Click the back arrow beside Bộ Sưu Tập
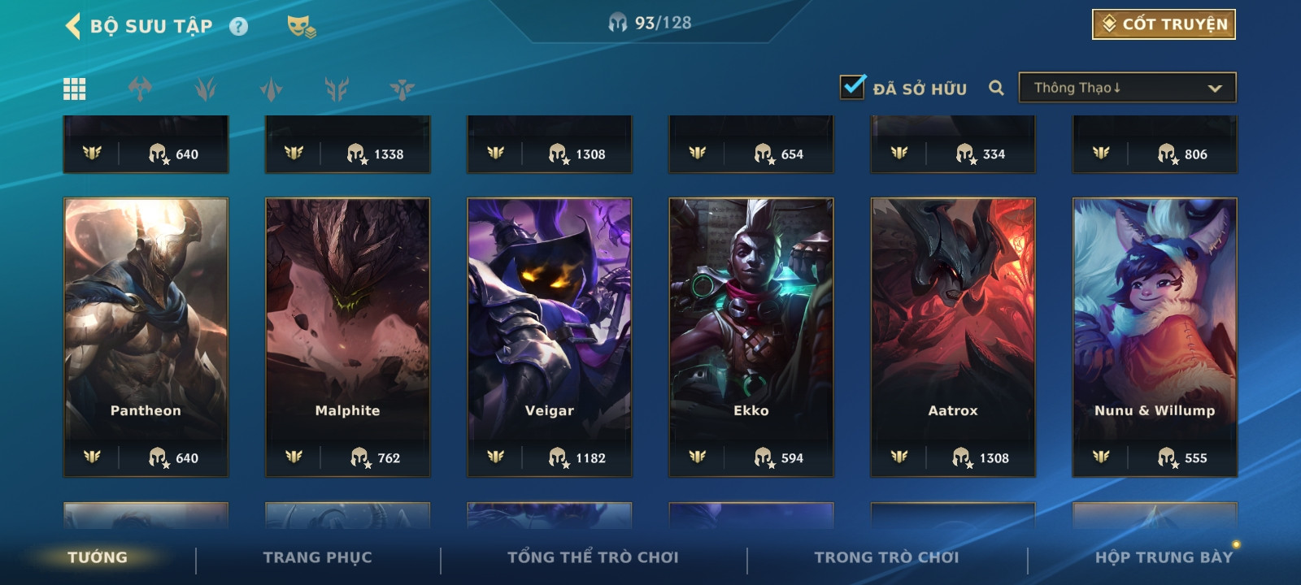The height and width of the screenshot is (585, 1301). coord(72,26)
